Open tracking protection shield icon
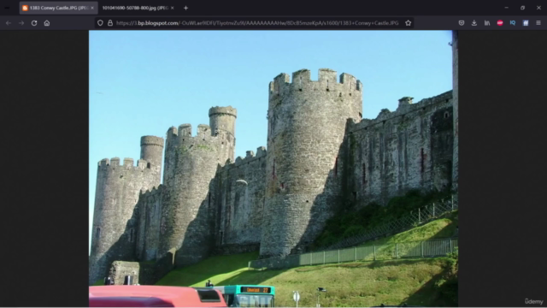This screenshot has width=547, height=308. click(100, 23)
